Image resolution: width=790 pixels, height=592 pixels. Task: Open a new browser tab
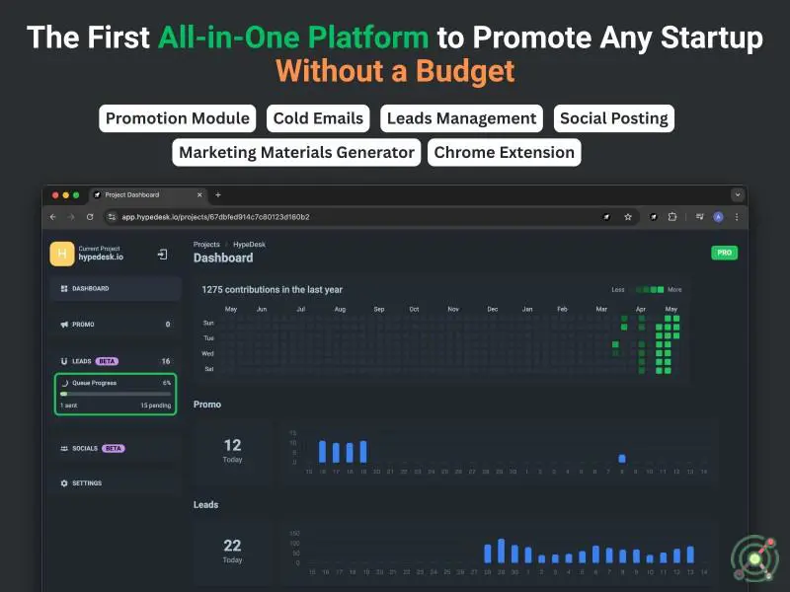(x=218, y=195)
